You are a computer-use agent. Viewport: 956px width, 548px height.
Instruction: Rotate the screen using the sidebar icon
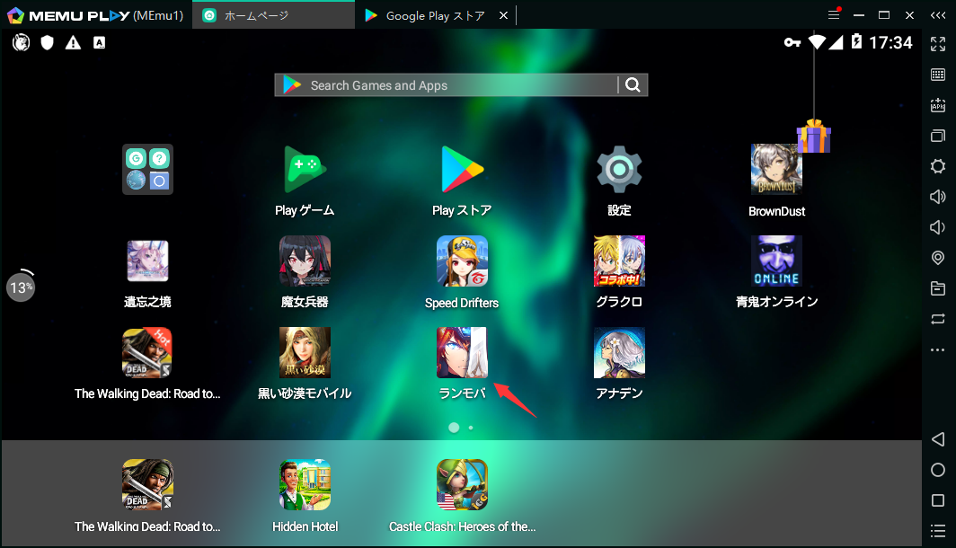938,319
